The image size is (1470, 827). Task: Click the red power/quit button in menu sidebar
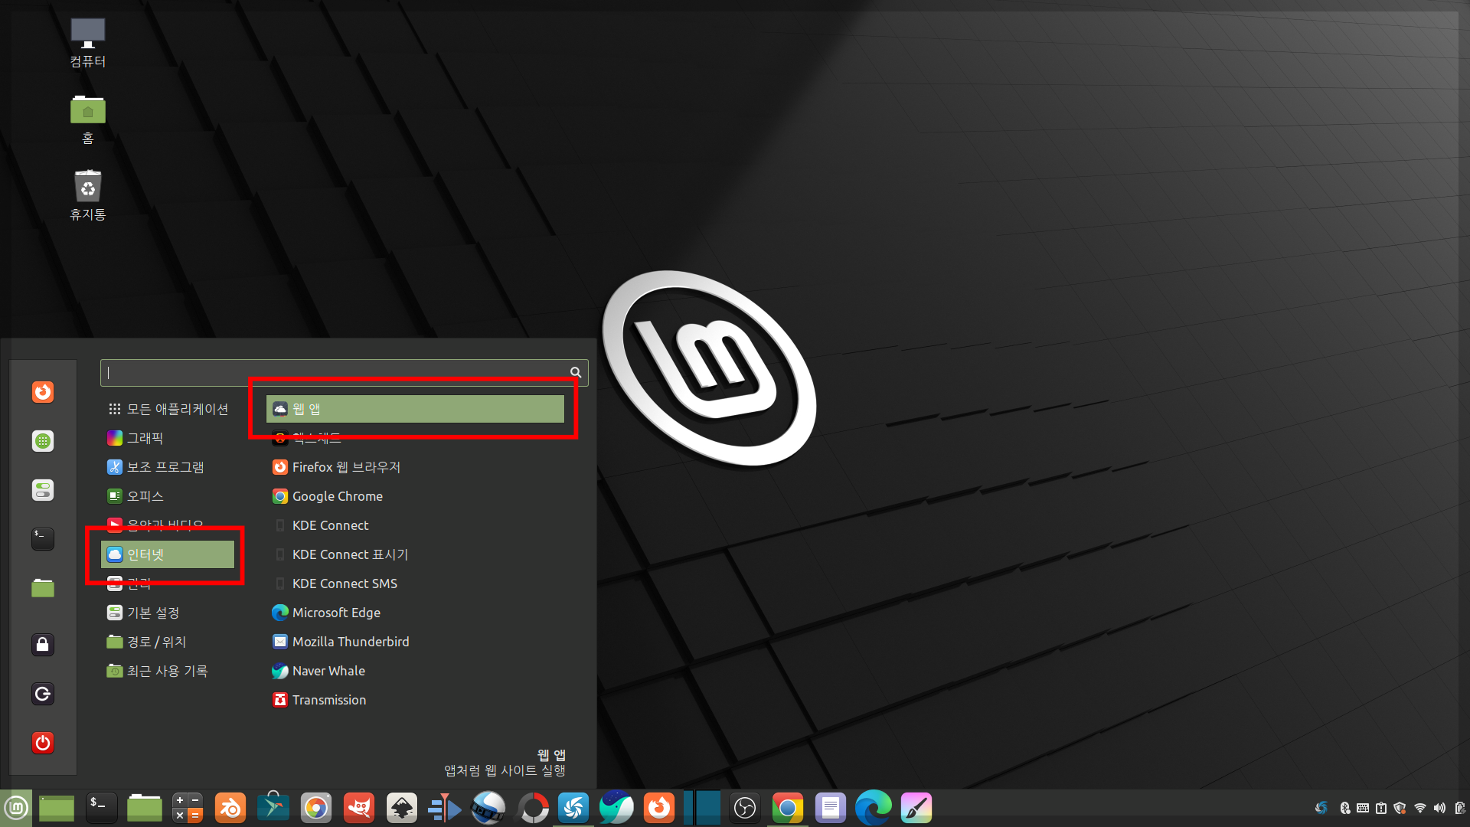[x=43, y=743]
